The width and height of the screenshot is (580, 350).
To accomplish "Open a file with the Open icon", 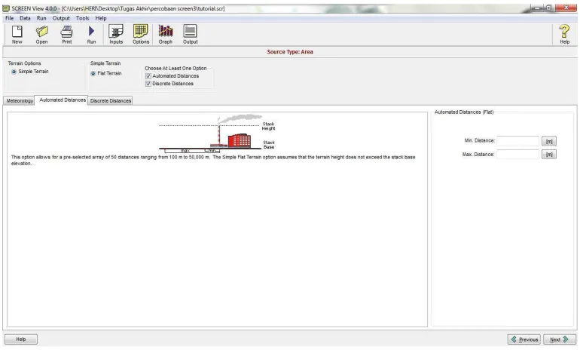I will [x=41, y=35].
